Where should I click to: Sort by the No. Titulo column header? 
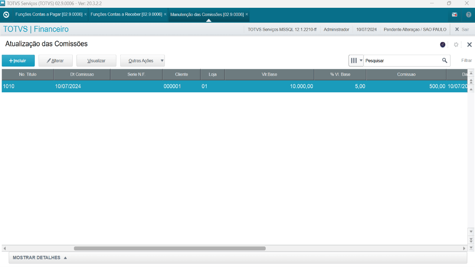[x=28, y=75]
